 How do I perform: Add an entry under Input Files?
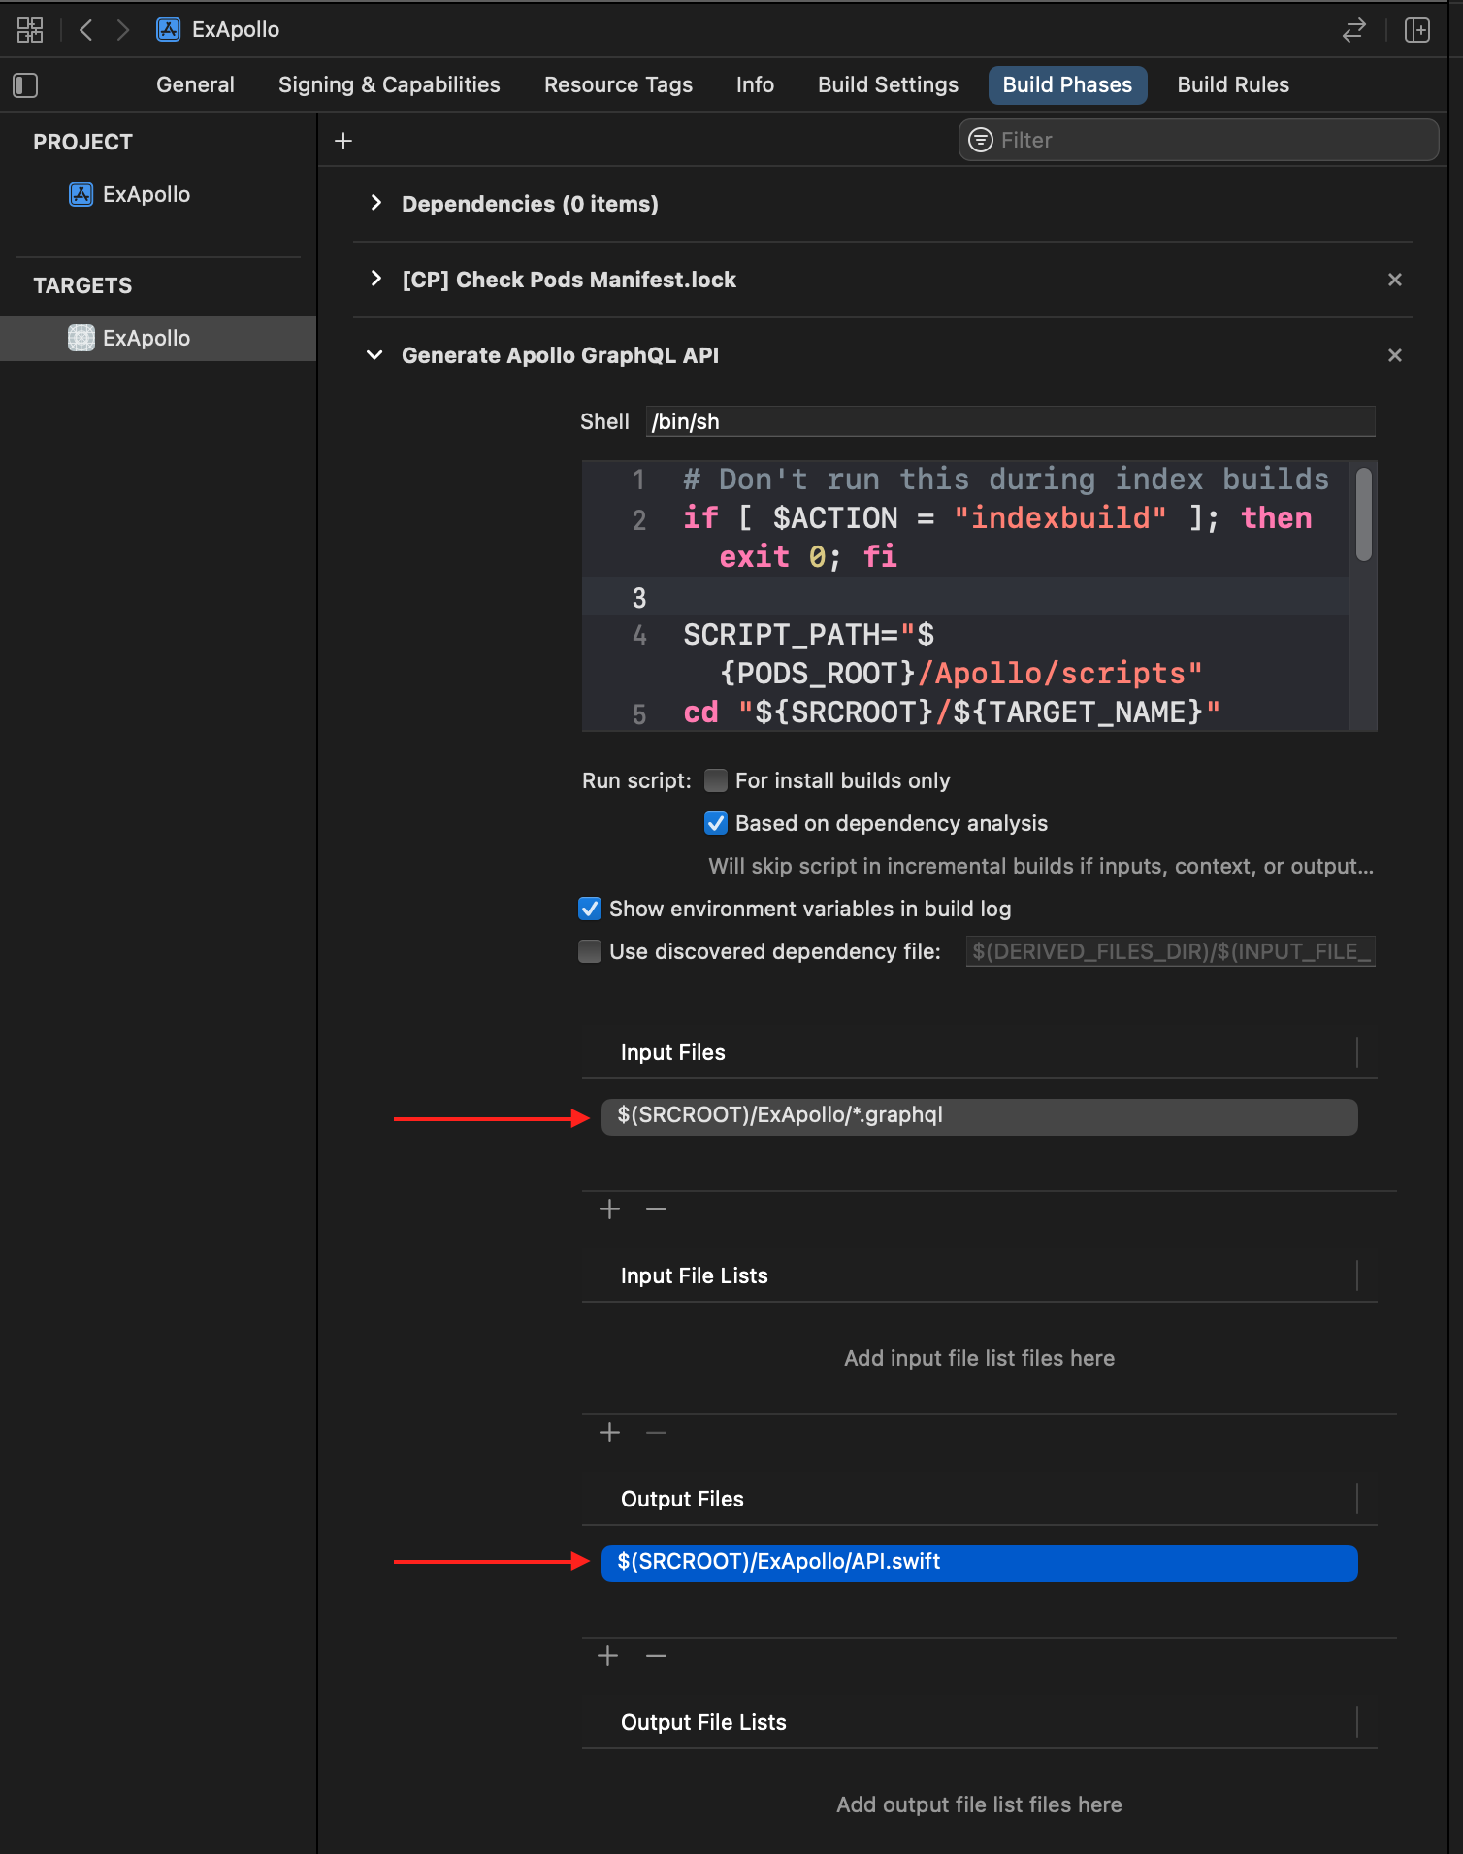(609, 1209)
